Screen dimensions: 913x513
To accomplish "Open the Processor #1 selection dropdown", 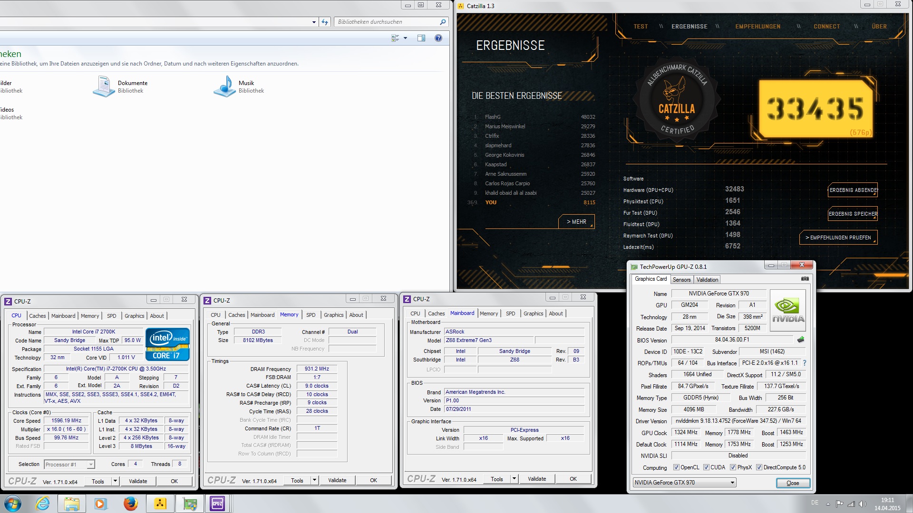I will coord(69,465).
